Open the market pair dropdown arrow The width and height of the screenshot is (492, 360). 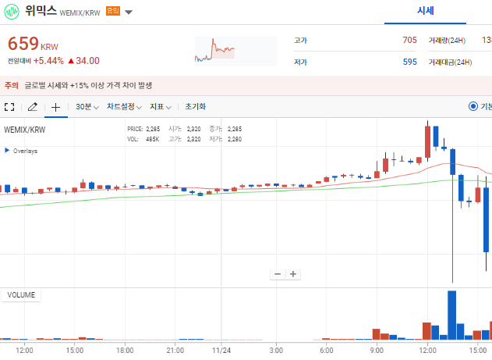point(129,12)
